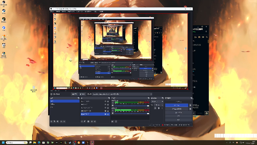Click search icon in the friends list window
The image size is (257, 145).
coord(207,37)
